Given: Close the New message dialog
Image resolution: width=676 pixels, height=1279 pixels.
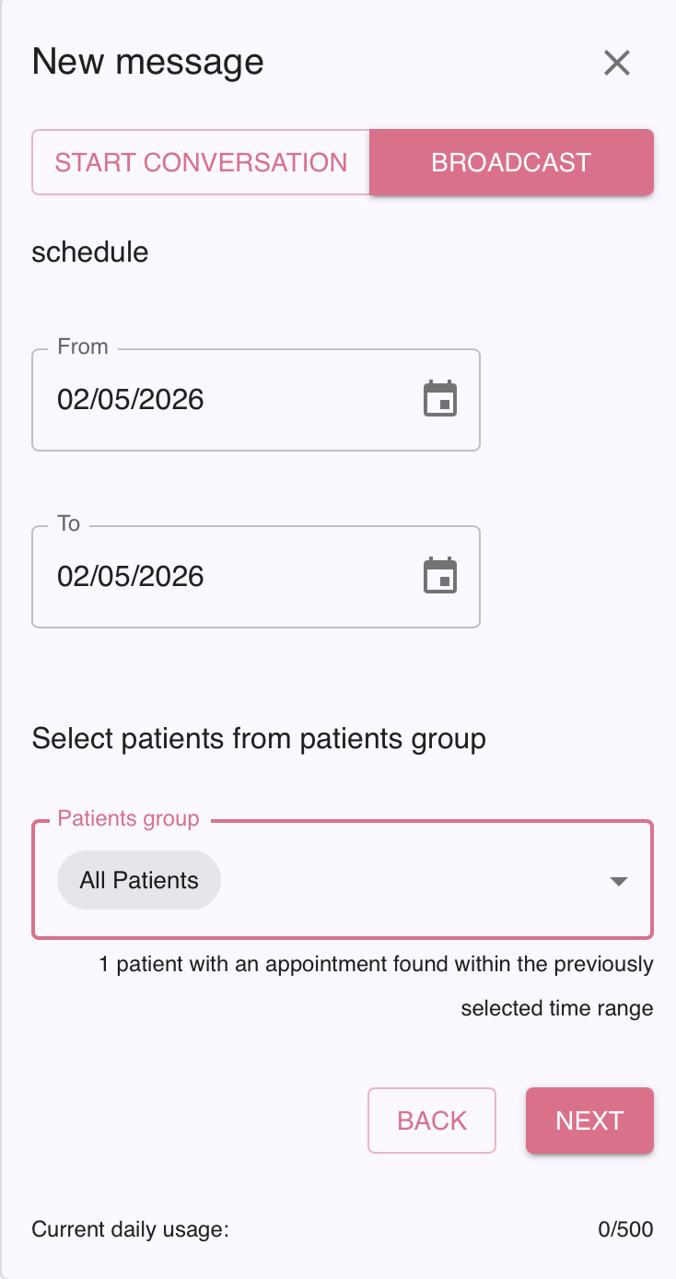Looking at the screenshot, I should pos(616,63).
